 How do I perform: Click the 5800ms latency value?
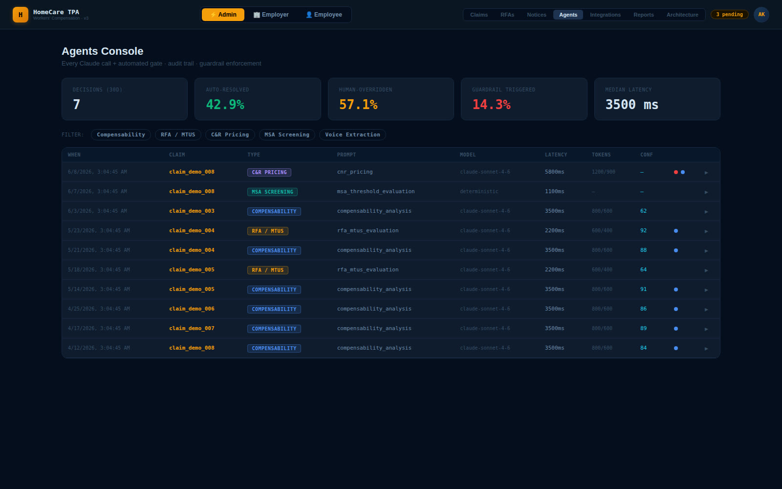point(555,172)
